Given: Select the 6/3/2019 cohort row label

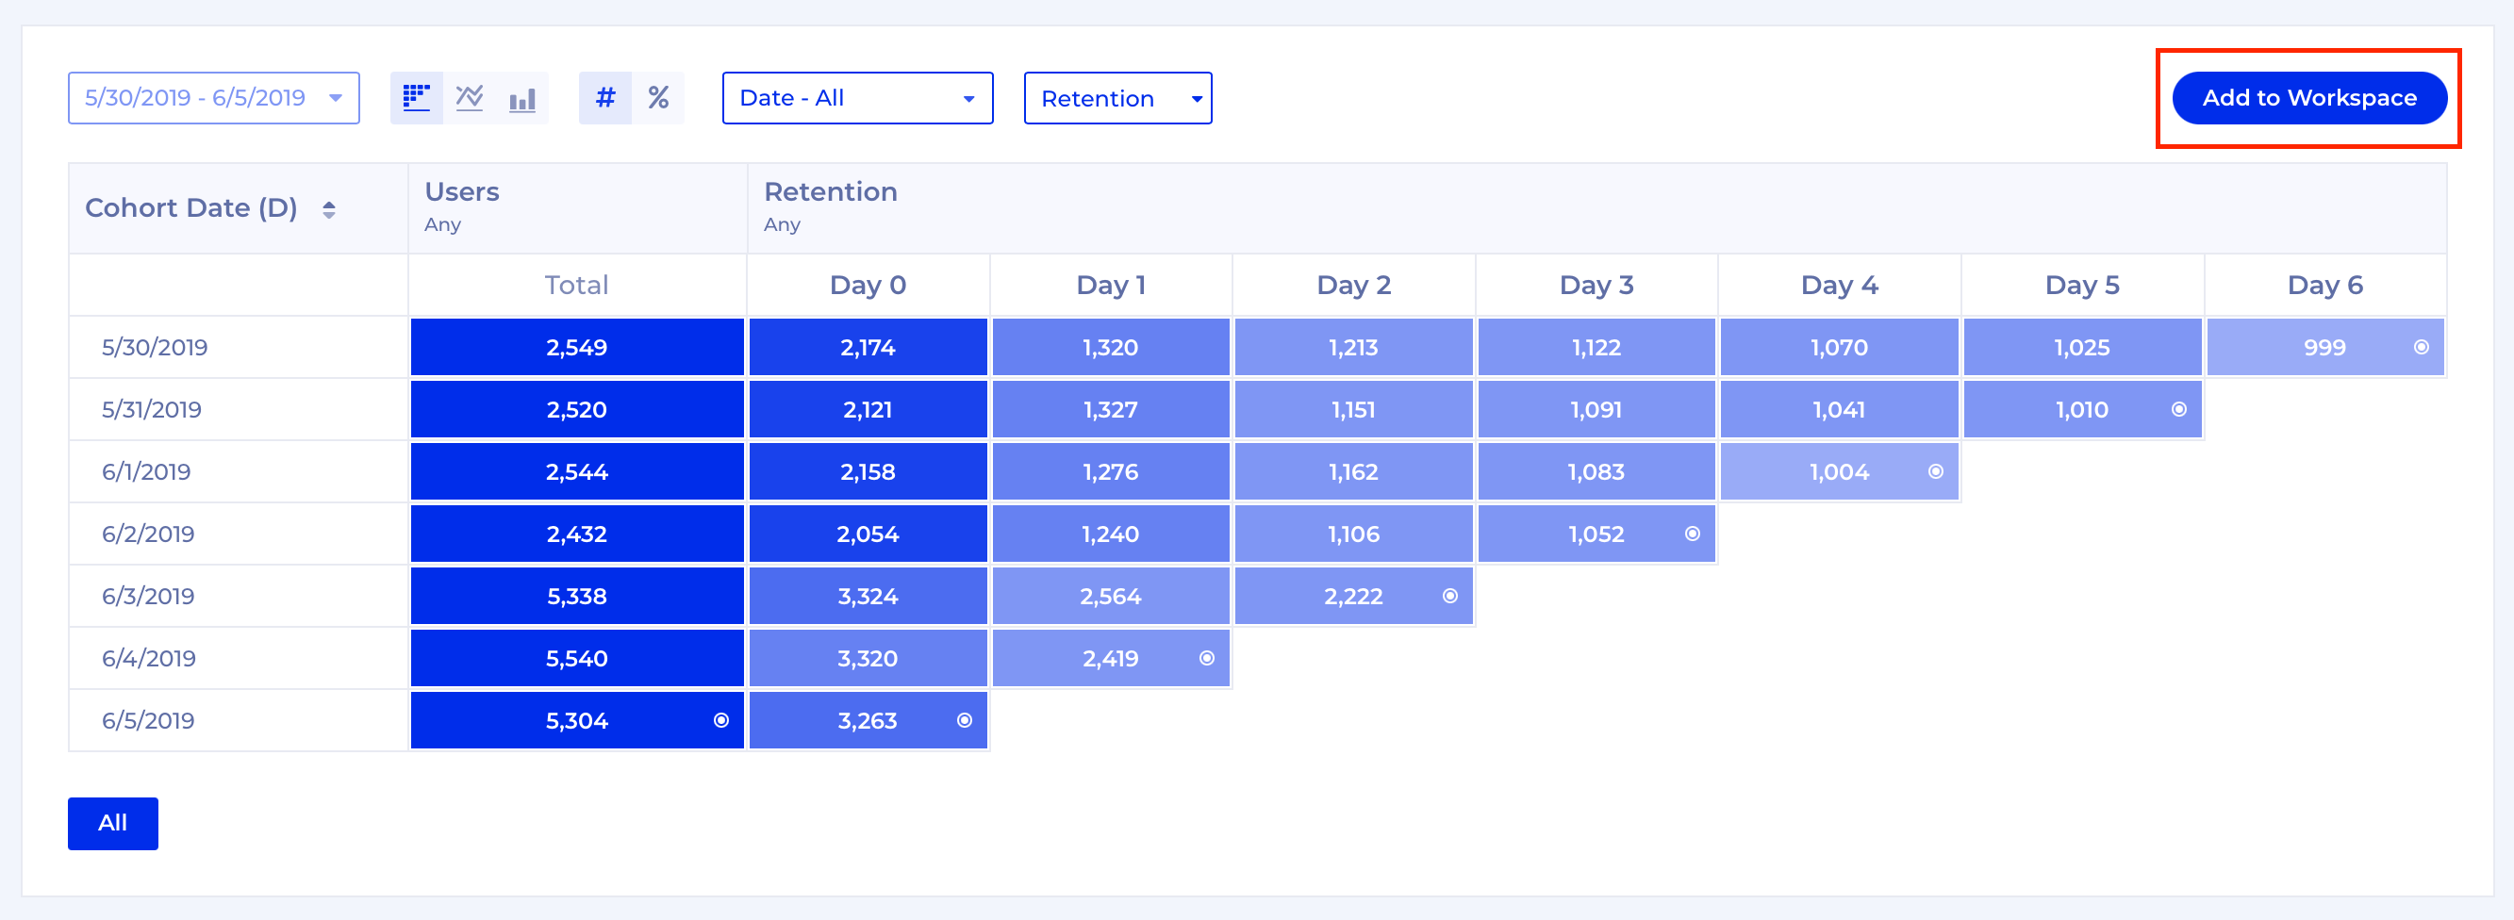Looking at the screenshot, I should tap(148, 596).
